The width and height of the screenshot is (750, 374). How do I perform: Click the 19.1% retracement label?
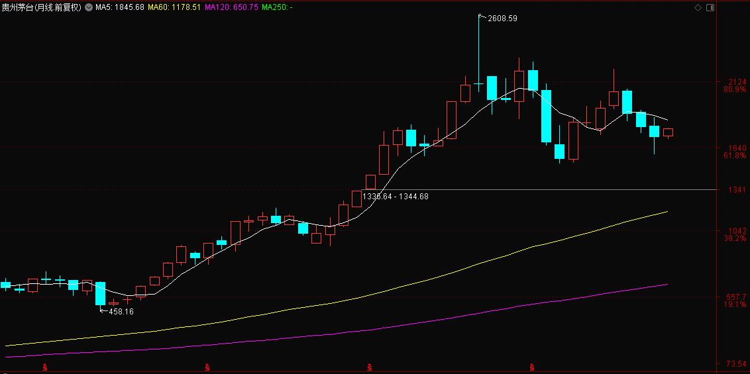click(x=734, y=304)
